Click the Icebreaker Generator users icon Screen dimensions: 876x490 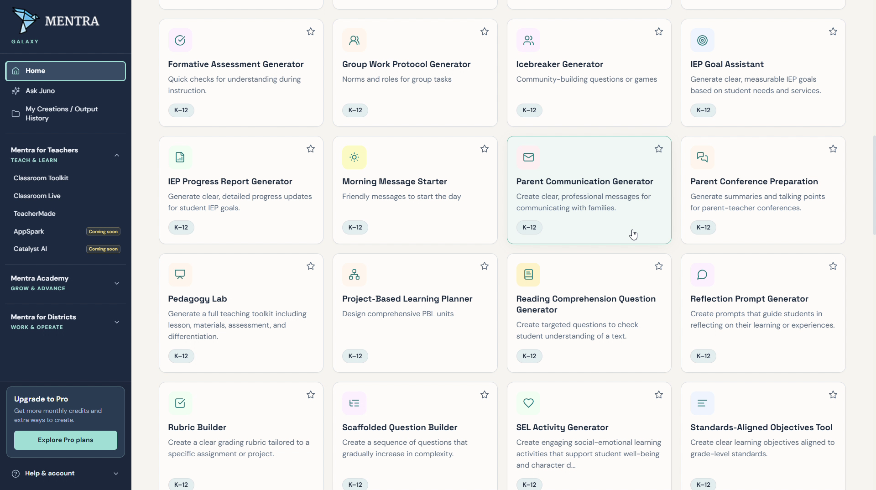(x=528, y=40)
